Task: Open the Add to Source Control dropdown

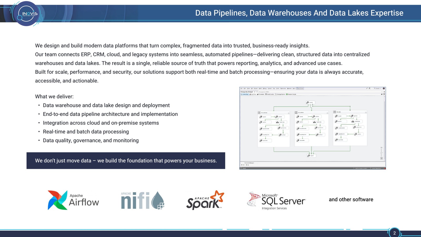Action: [x=360, y=168]
